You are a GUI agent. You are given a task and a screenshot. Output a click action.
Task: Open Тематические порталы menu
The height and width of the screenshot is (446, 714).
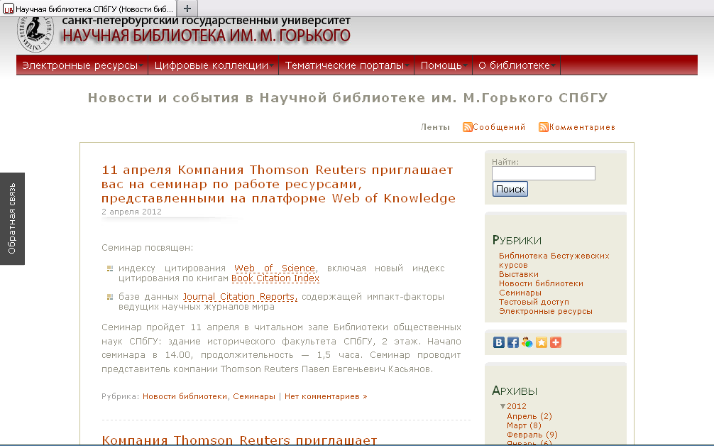tap(346, 65)
